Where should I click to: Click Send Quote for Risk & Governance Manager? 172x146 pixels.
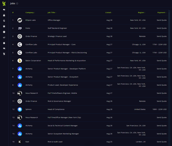[x=162, y=101]
